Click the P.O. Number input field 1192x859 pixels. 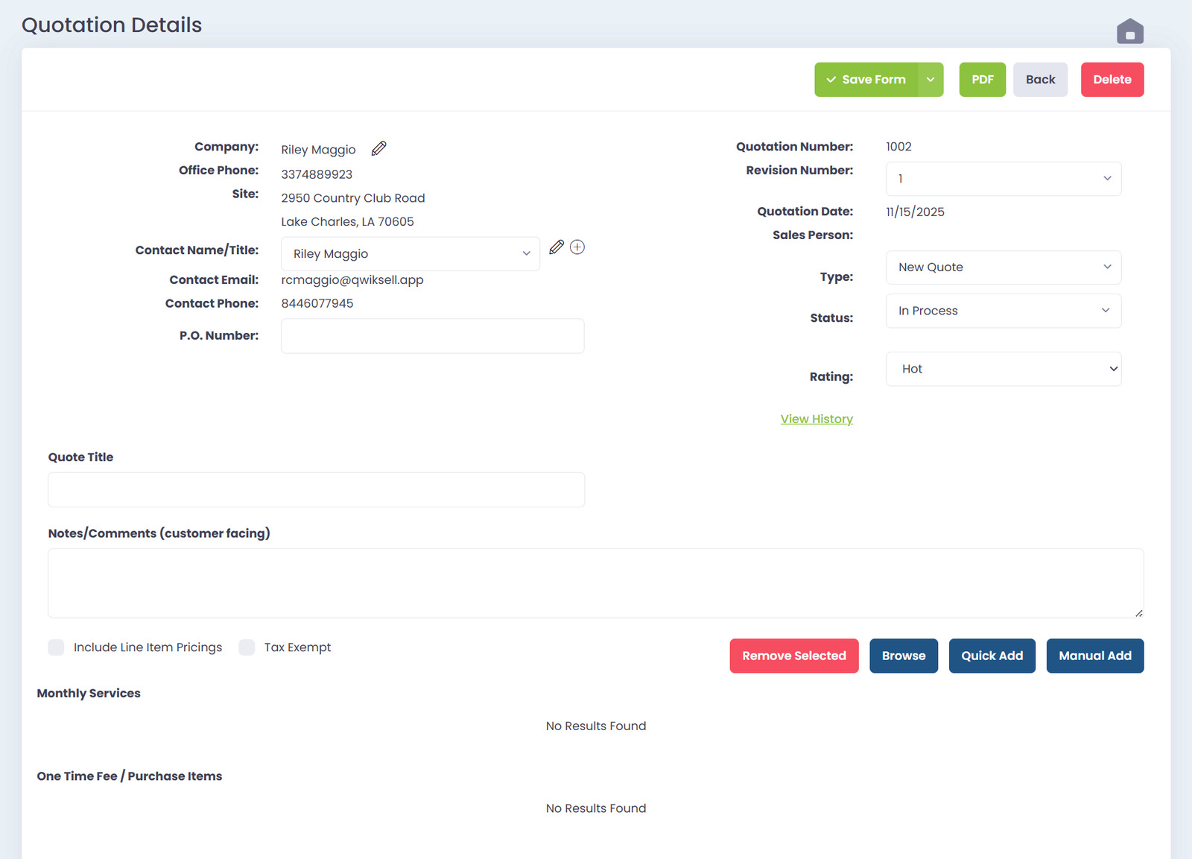(432, 336)
